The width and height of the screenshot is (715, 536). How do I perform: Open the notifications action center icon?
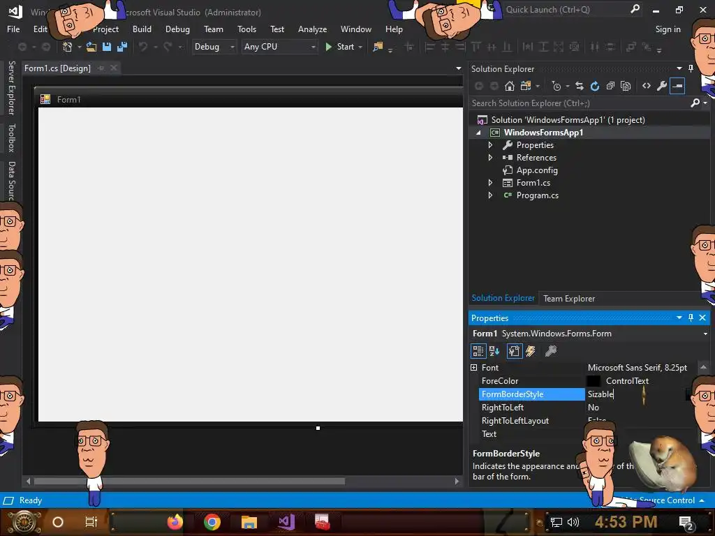686,522
